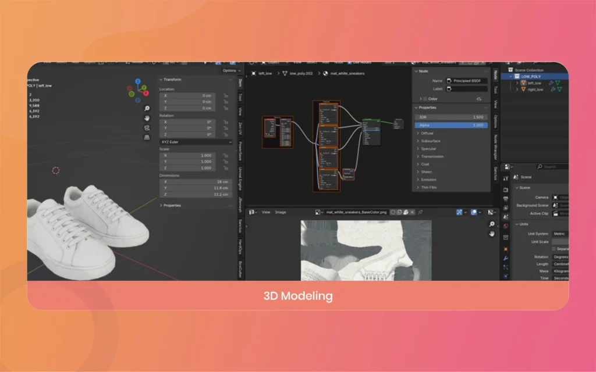Viewport: 596px width, 372px height.
Task: Click the image editor zoom magnifier icon
Action: (492, 224)
